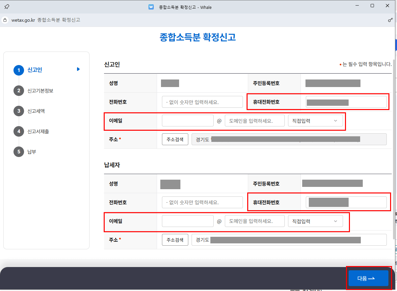Click the padlock icon beside wetax.go.kr
The height and width of the screenshot is (291, 397).
click(x=5, y=20)
